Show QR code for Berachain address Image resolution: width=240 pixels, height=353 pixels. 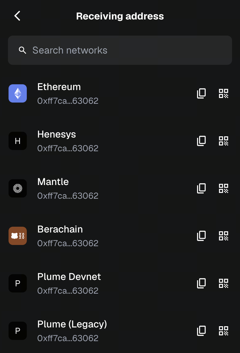coord(224,236)
